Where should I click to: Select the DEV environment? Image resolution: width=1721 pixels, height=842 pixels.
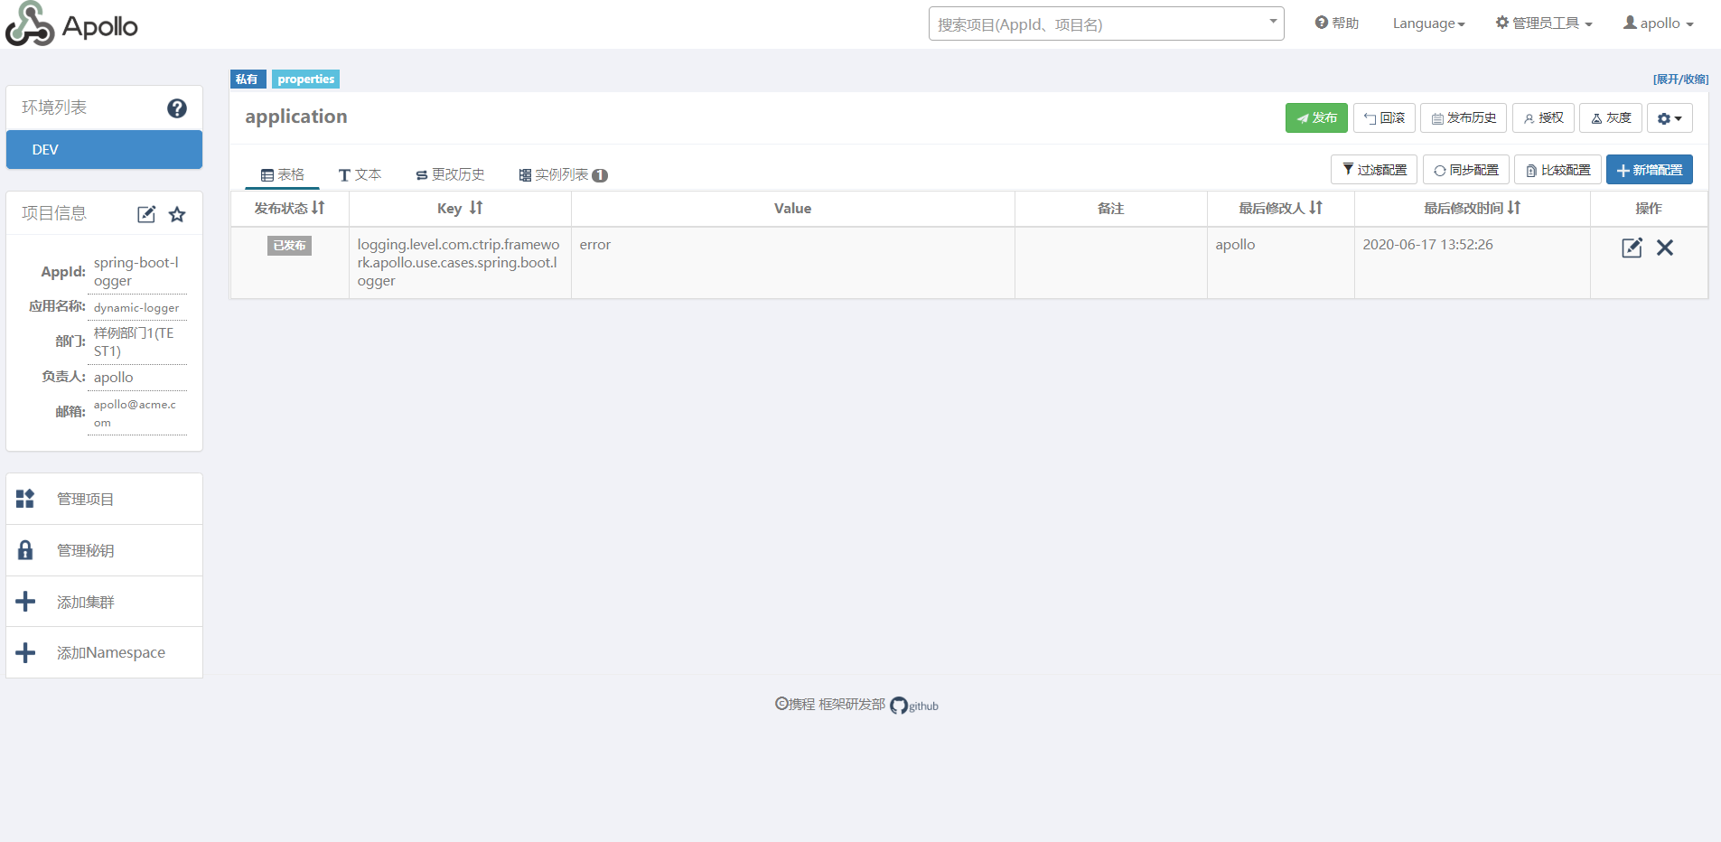coord(104,150)
